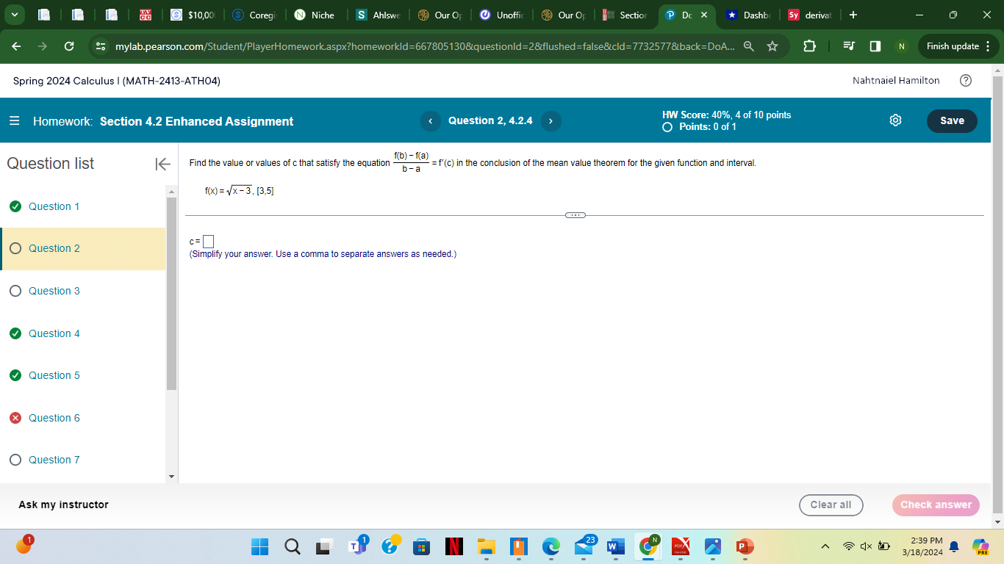
Task: Click the Save button
Action: (x=952, y=121)
